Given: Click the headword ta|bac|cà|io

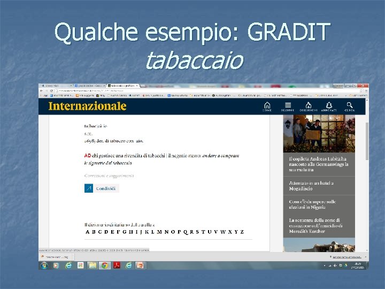Looking at the screenshot, I should (x=96, y=126).
